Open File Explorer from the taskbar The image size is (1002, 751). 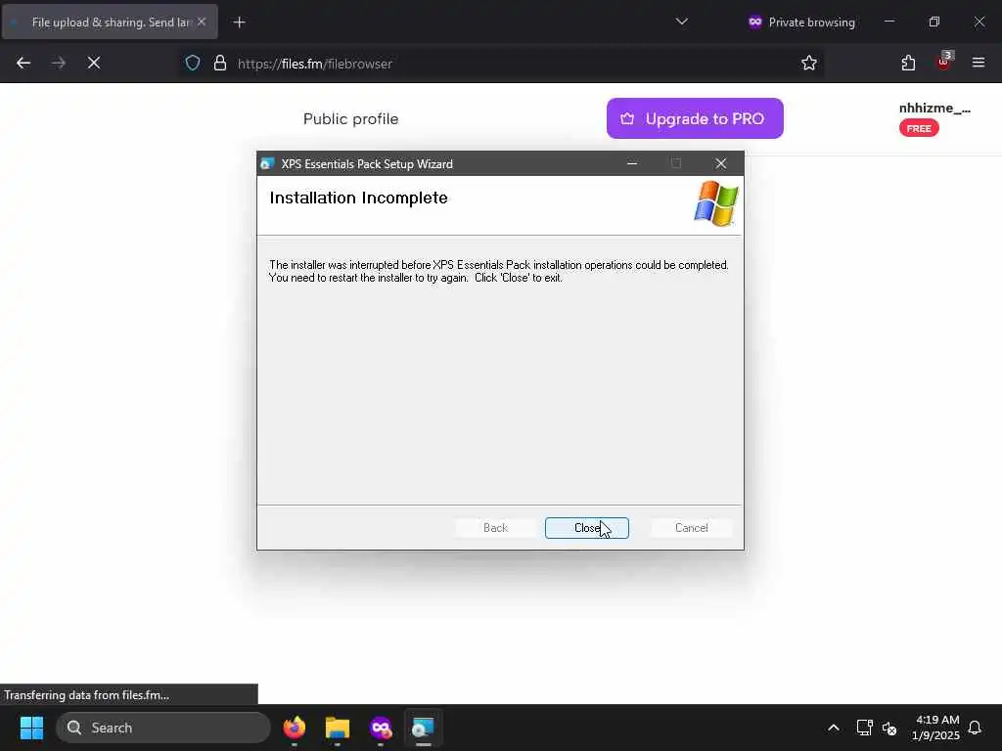[338, 728]
